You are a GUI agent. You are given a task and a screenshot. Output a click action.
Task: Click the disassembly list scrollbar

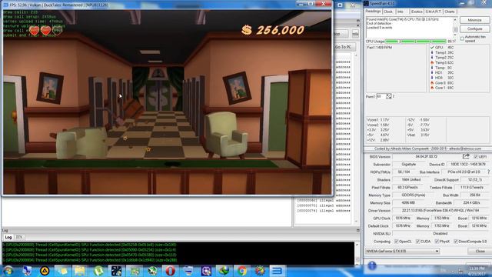pos(356,138)
